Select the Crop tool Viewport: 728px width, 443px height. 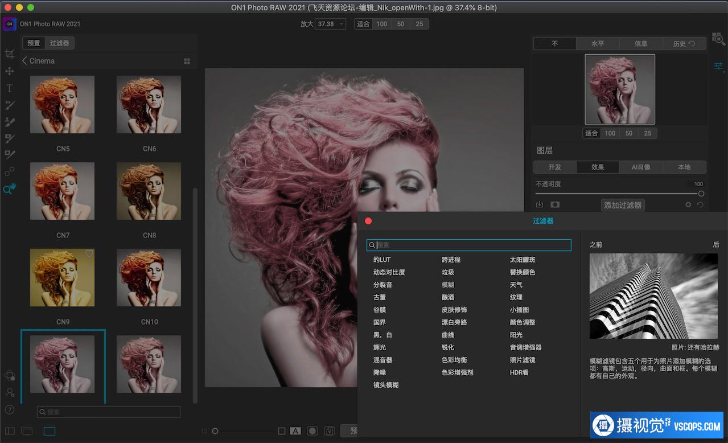pyautogui.click(x=9, y=54)
